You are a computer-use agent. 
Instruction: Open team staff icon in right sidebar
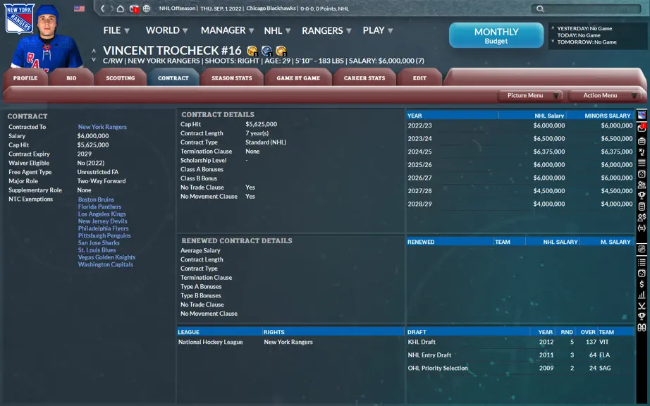tap(642, 185)
